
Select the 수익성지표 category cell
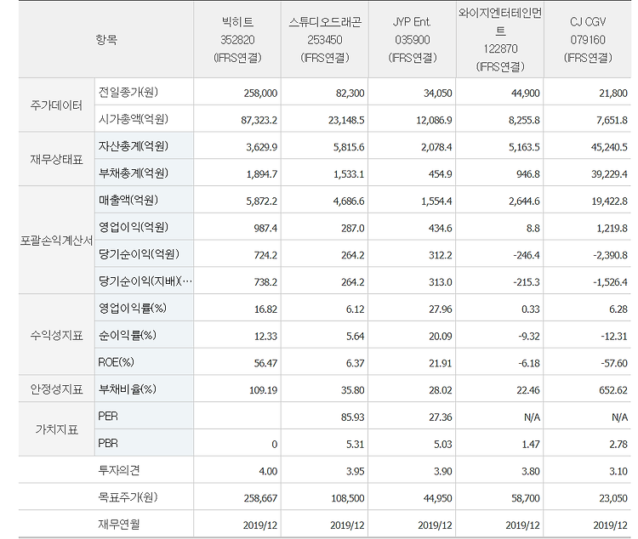[56, 335]
